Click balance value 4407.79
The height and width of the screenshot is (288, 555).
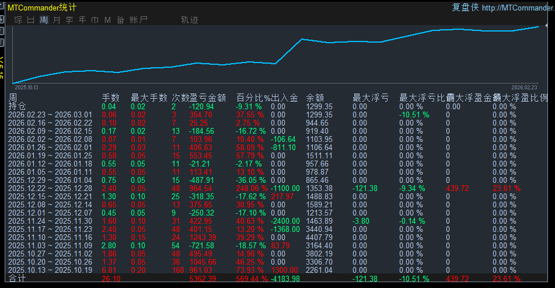319,237
